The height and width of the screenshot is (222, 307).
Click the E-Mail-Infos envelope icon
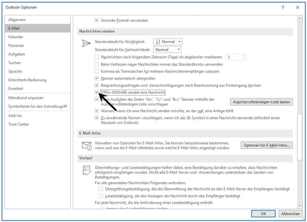87,146
